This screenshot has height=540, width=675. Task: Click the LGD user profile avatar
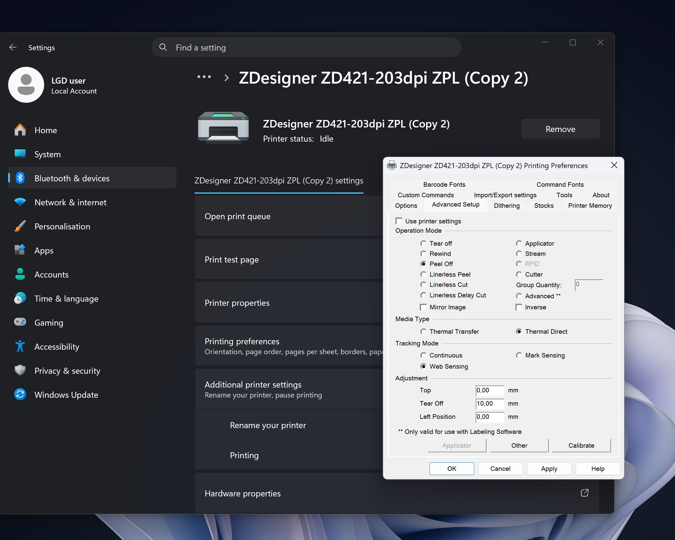point(26,85)
